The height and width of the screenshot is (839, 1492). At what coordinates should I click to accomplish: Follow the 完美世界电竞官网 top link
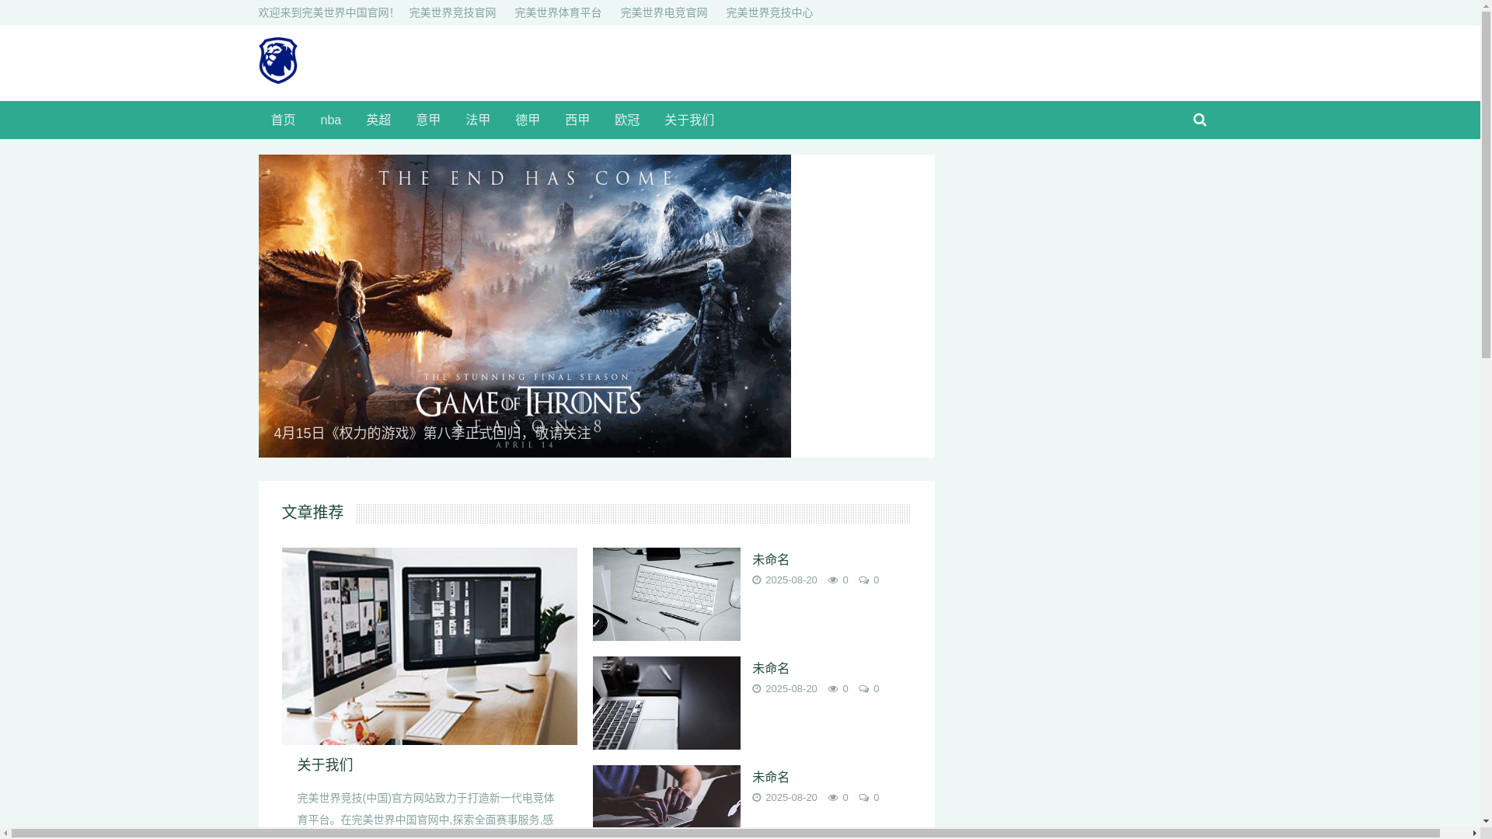[x=664, y=12]
